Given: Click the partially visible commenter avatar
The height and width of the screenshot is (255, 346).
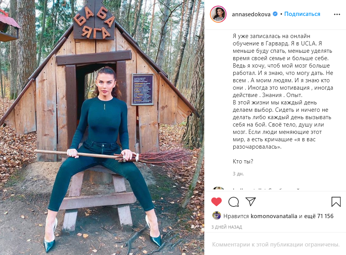Looking at the screenshot, I should (218, 189).
